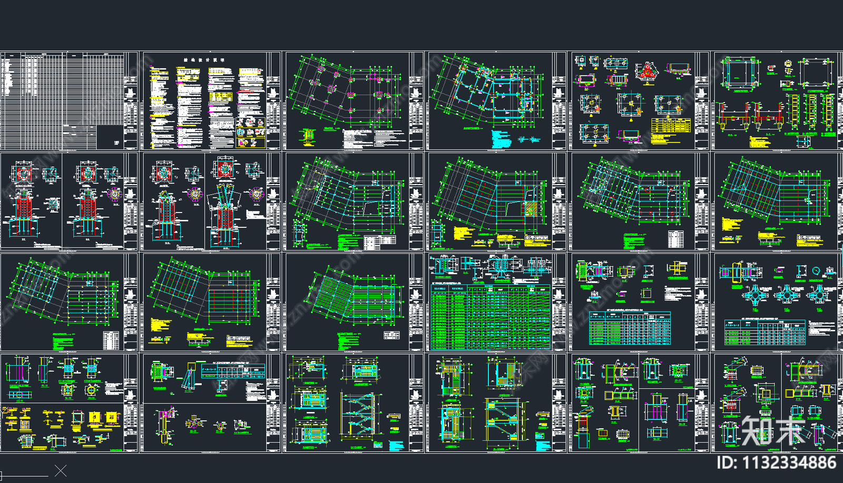The image size is (843, 483).
Task: Open the drawing list table sheet
Action: click(x=69, y=100)
